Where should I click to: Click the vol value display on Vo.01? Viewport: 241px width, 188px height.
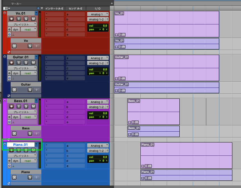(97, 26)
